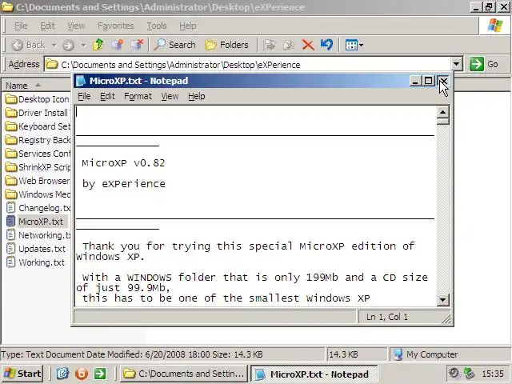Minimize the Notepad window

414,81
